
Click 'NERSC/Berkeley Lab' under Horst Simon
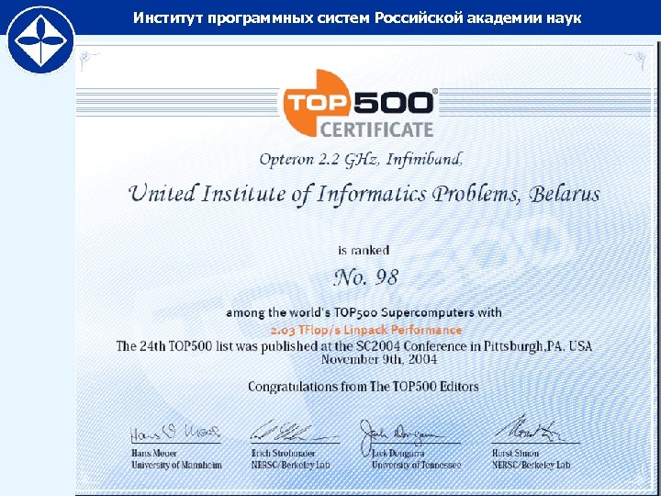(532, 465)
